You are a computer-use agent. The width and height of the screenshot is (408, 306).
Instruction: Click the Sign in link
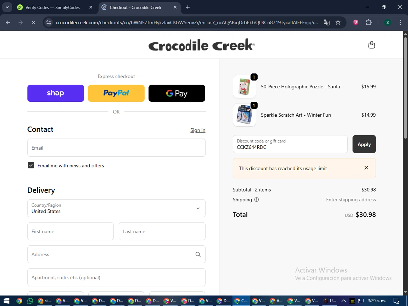198,130
